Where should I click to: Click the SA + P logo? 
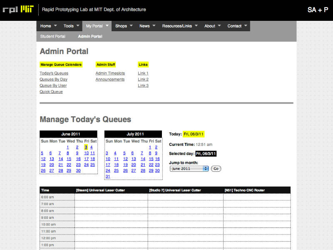pyautogui.click(x=318, y=10)
